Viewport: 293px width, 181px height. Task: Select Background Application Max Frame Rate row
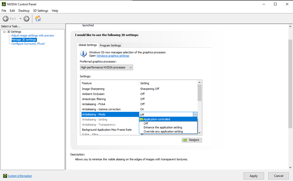pos(110,130)
